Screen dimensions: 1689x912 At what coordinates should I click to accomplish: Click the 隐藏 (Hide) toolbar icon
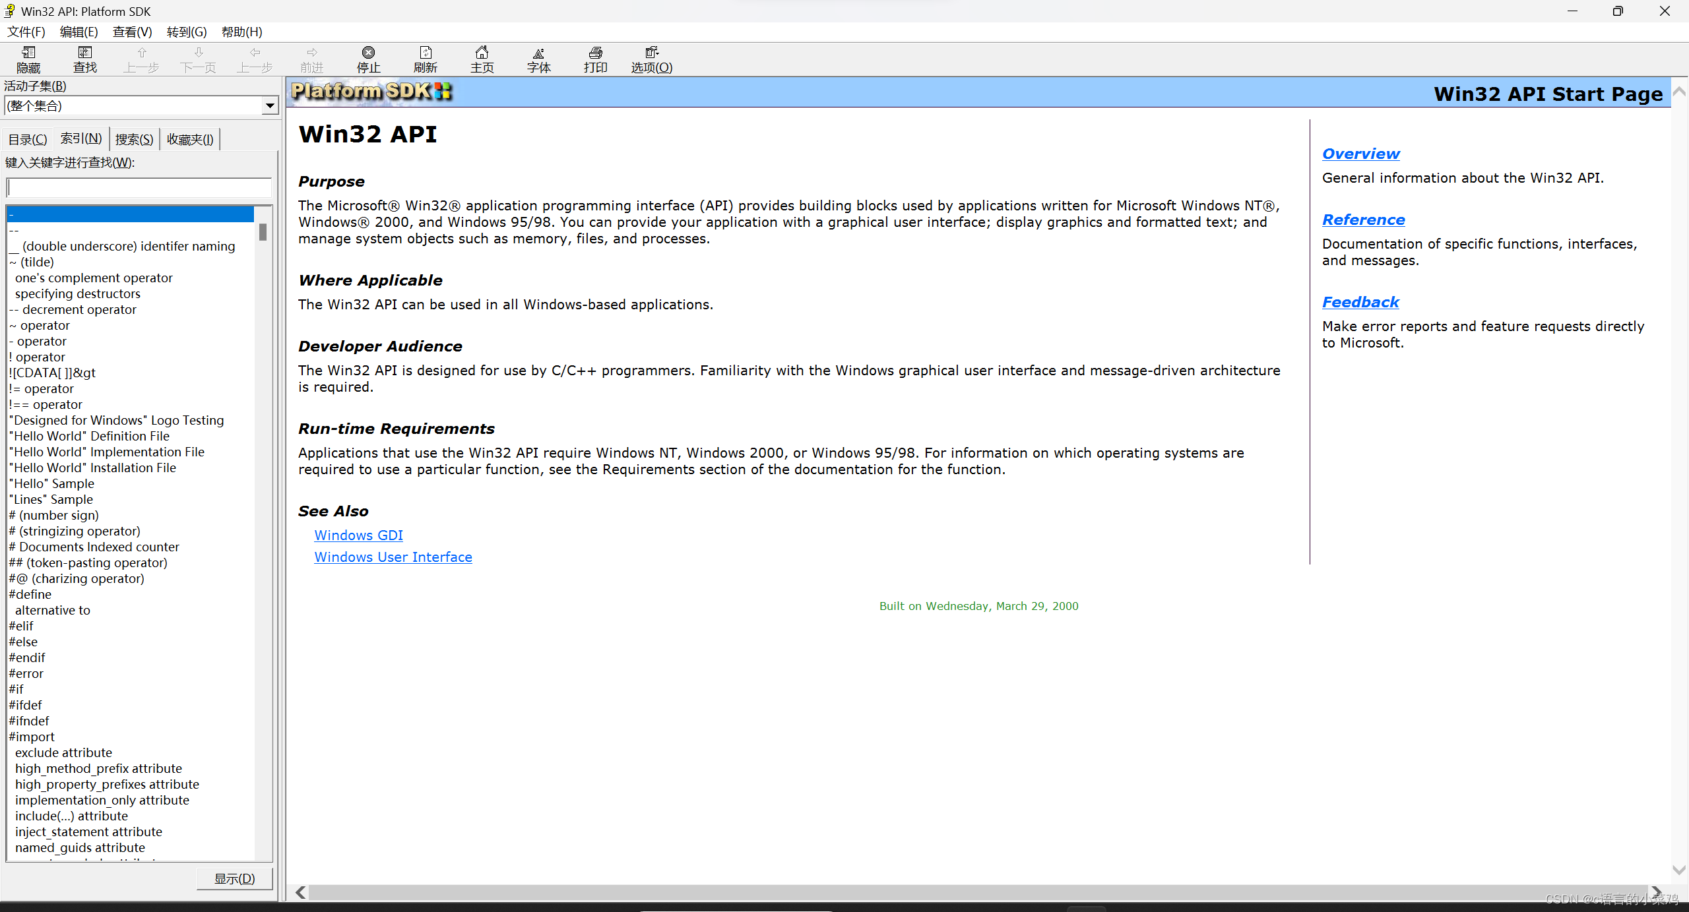coord(28,59)
